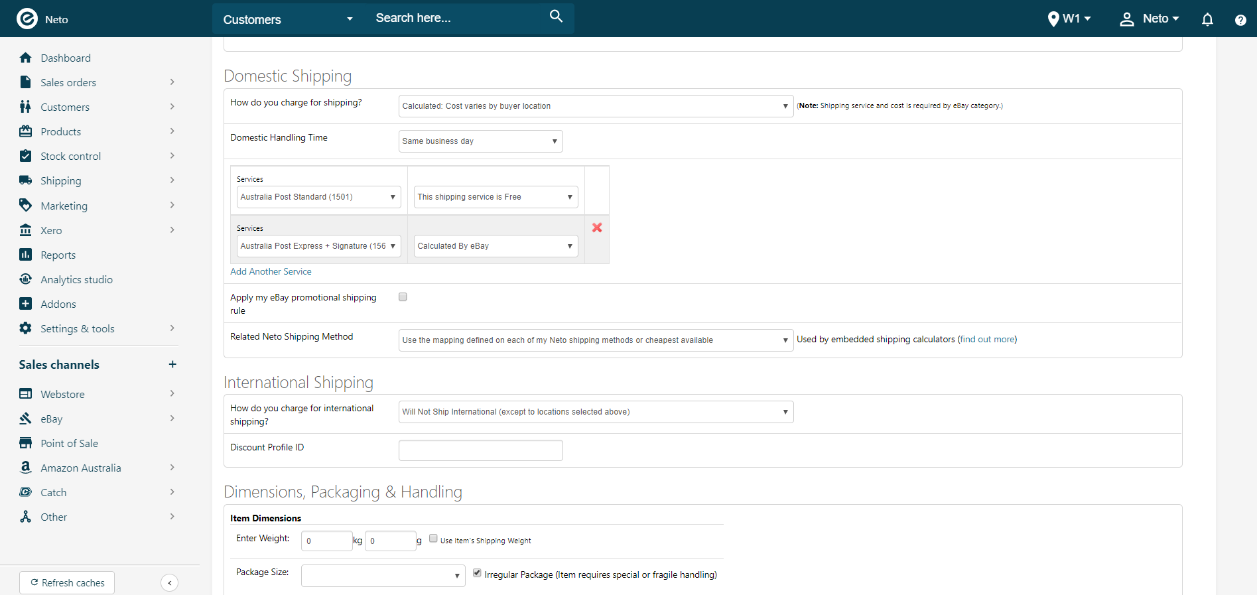Click the weight grams input field
This screenshot has width=1257, height=595.
[390, 541]
